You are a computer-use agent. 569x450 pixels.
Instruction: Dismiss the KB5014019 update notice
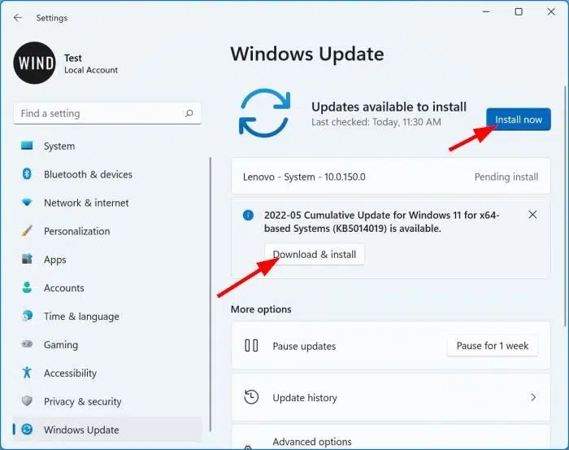[x=532, y=215]
